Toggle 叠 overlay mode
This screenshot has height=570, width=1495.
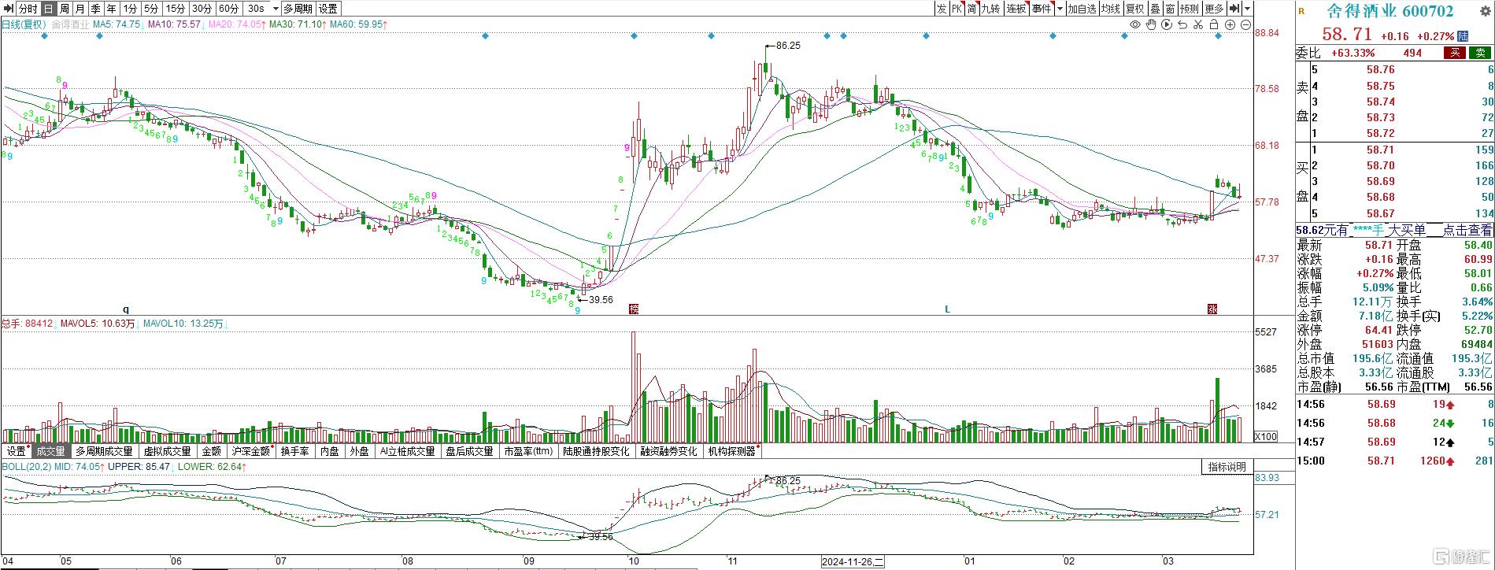[x=1155, y=9]
